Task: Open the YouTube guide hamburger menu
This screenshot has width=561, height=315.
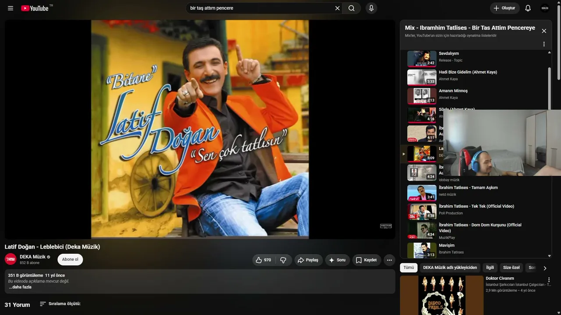Action: point(11,8)
